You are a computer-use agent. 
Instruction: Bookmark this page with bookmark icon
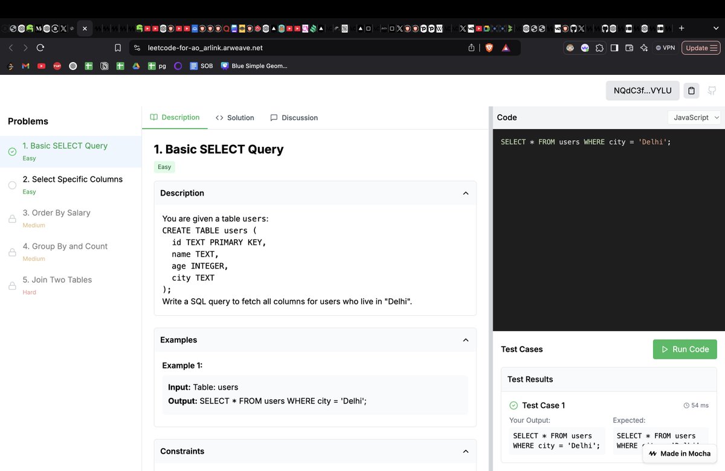tap(118, 48)
